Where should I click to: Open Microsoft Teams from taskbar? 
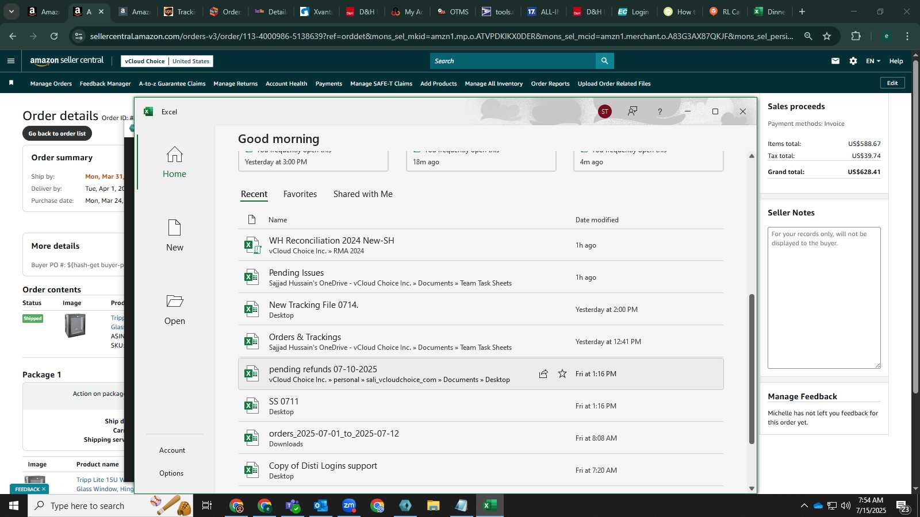293,506
